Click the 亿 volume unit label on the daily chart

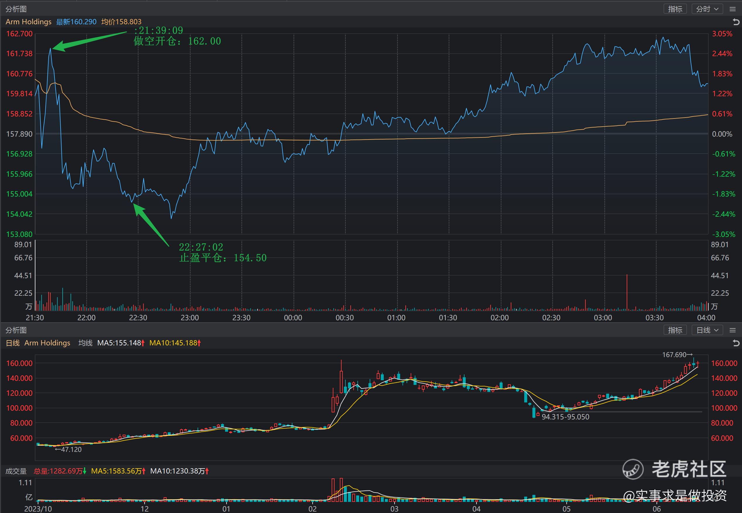pos(29,497)
